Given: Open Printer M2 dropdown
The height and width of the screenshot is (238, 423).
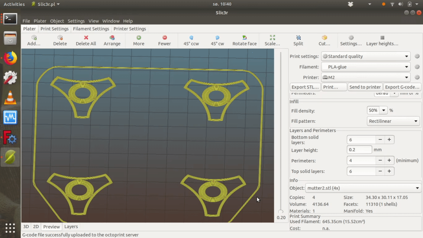Looking at the screenshot, I should point(365,77).
